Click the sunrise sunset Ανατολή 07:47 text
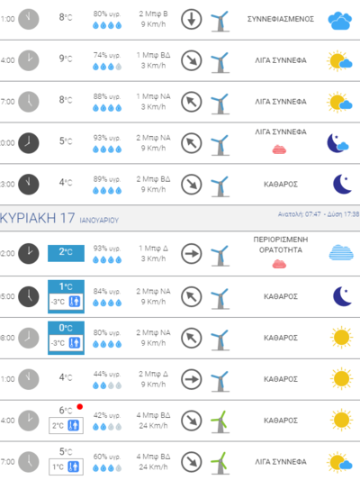This screenshot has width=360, height=480. click(x=319, y=214)
